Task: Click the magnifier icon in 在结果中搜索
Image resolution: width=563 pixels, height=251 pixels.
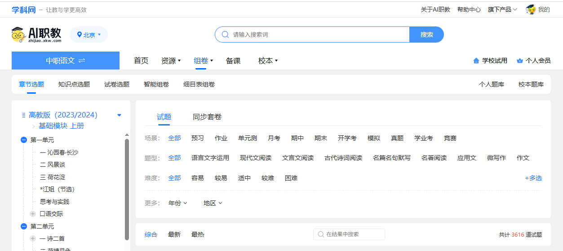Action: tap(321, 234)
